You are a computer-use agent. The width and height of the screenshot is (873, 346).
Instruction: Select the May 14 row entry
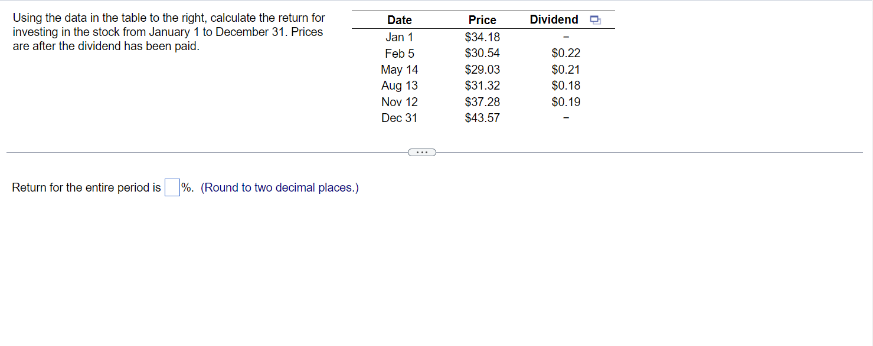[400, 69]
